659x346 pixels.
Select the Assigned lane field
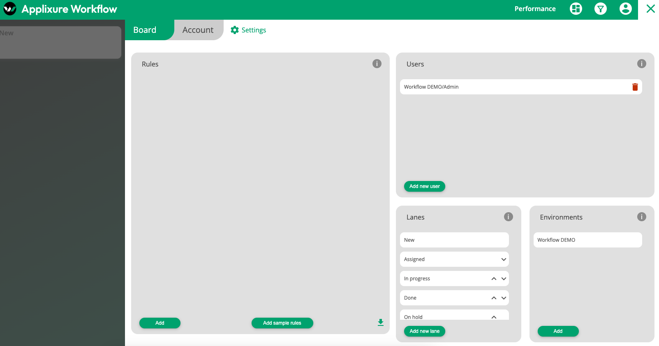click(x=454, y=259)
